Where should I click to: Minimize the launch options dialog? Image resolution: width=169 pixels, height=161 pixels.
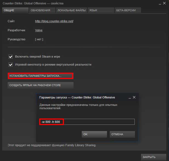[130, 98]
